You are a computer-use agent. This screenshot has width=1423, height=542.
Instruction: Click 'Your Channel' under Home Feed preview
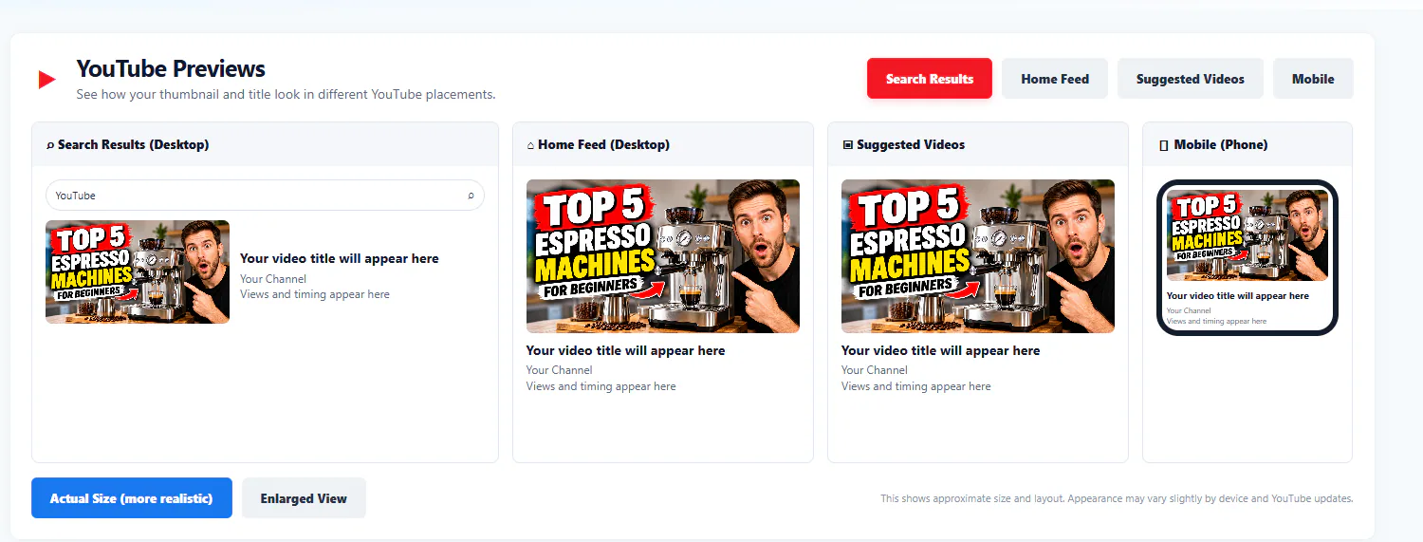[560, 370]
